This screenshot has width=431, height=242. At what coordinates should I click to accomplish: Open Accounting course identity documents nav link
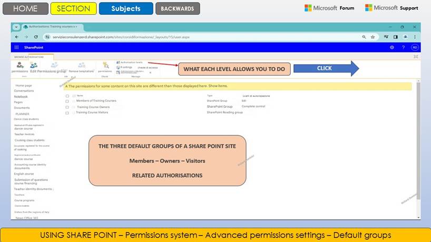tap(30, 166)
